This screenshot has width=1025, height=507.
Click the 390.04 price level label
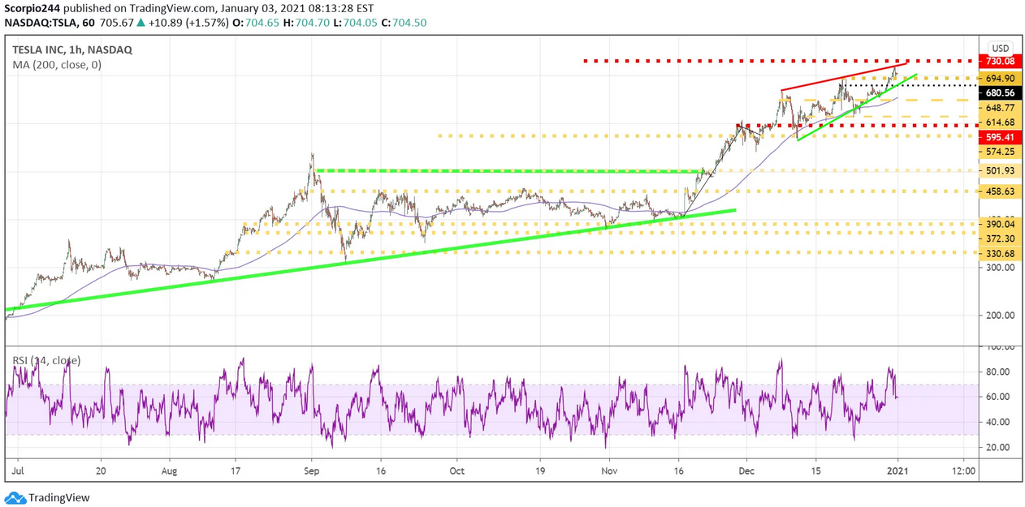[x=1000, y=224]
